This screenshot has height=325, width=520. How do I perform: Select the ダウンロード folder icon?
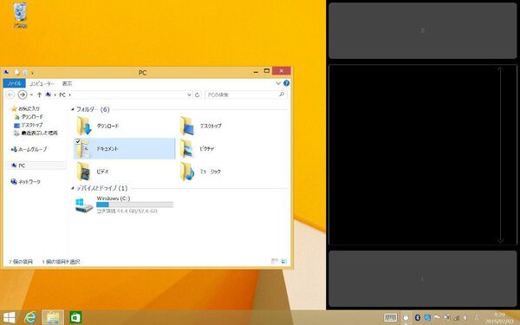(x=84, y=126)
